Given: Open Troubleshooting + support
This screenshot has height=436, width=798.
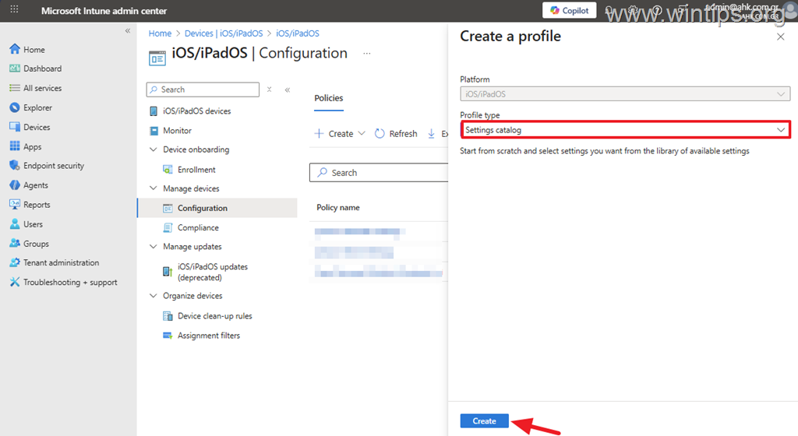Looking at the screenshot, I should click(70, 283).
